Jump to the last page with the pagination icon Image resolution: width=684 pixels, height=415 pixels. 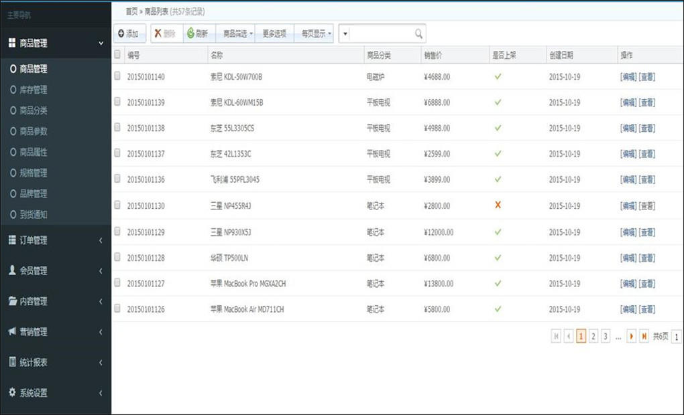coord(644,336)
